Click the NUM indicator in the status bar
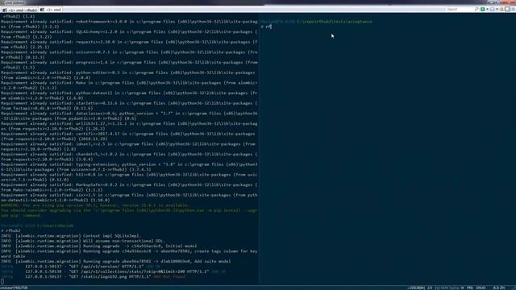Viewport: 516px width, 290px height. point(444,288)
